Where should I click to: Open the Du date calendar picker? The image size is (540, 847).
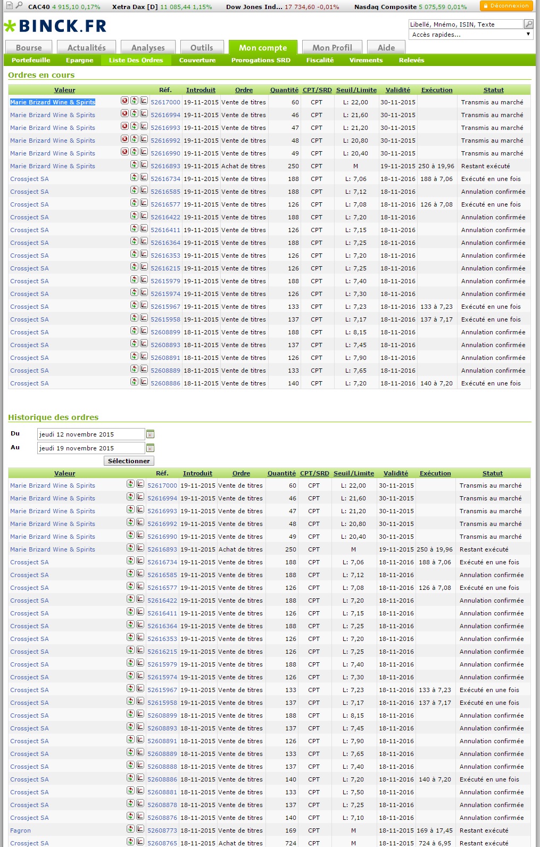pos(150,434)
